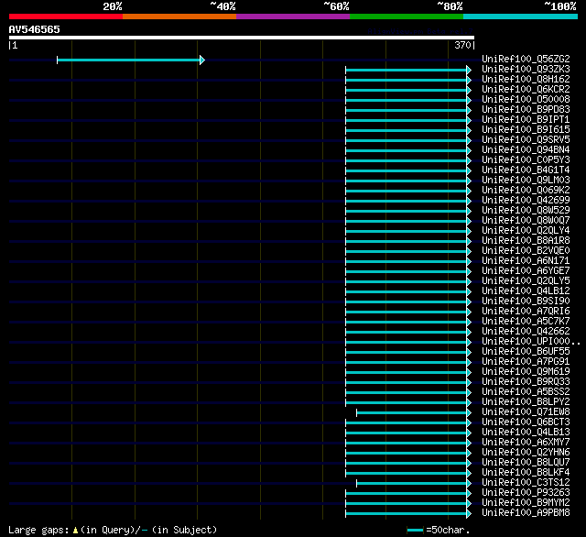Click the arrowhead ending the UniRef100_Q56ZG2 alignment
Viewport: 586px width, 537px height.
[202, 60]
